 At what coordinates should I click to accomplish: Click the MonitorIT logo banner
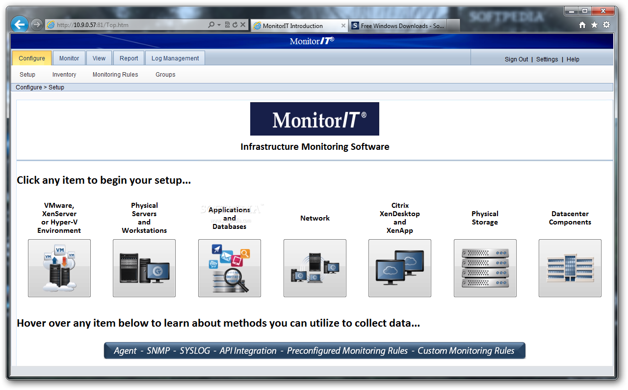coord(314,119)
